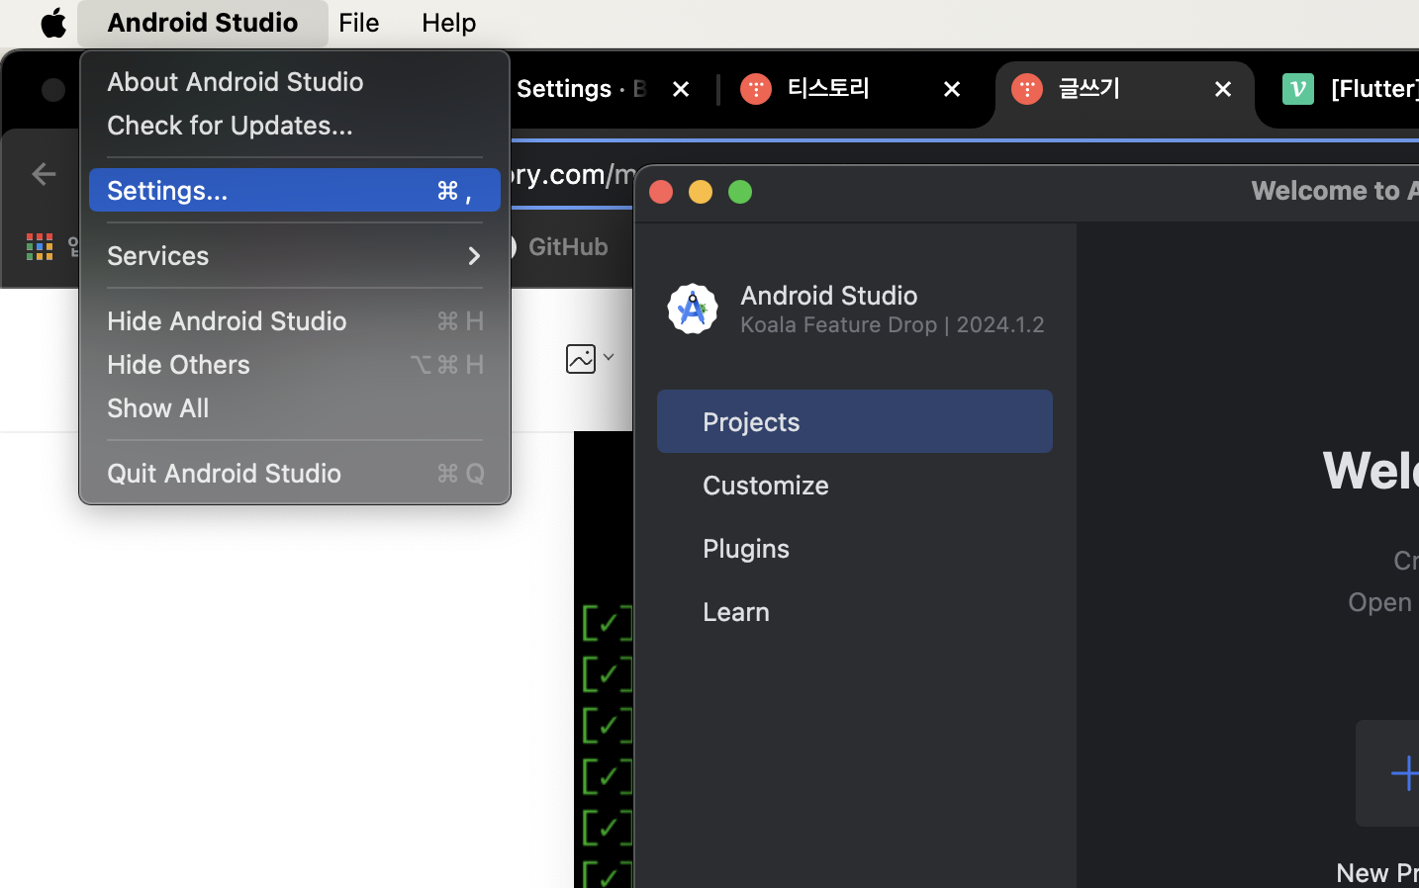Open Plugins in the welcome sidebar
This screenshot has width=1419, height=888.
coord(855,548)
